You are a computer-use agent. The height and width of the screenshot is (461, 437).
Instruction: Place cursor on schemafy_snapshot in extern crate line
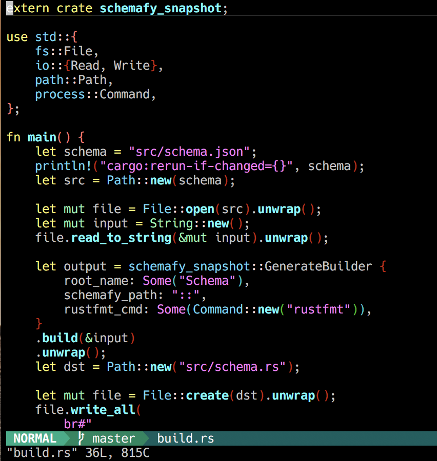click(x=161, y=8)
